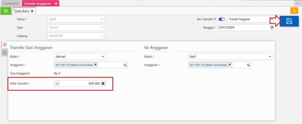Open the green list view icon
302x124 pixels.
(6, 11)
